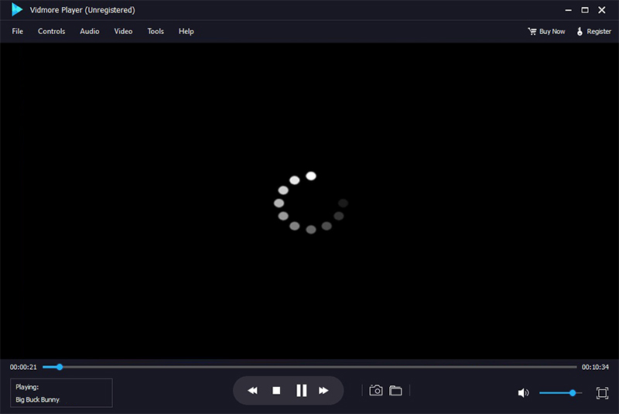Click the Big Buck Bunny title text
This screenshot has height=414, width=619.
point(37,400)
